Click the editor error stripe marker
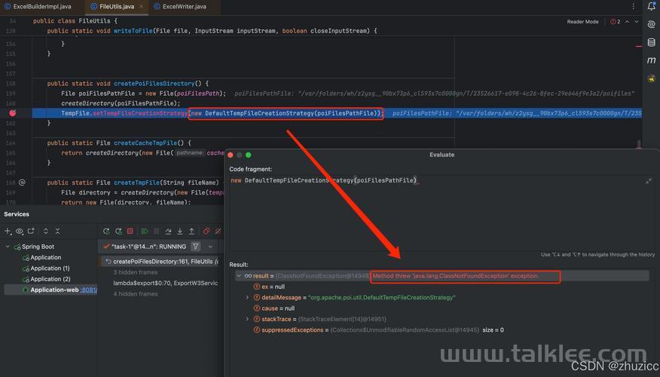Image resolution: width=660 pixels, height=377 pixels. tap(639, 46)
